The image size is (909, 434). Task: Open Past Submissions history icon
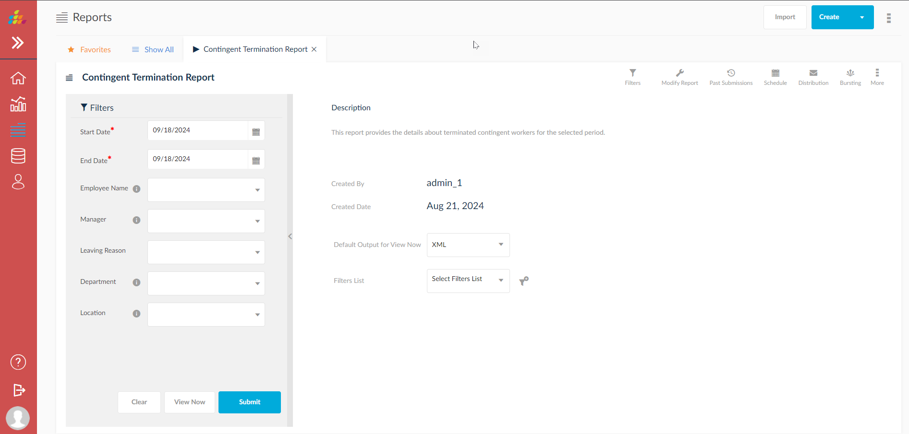coord(731,76)
